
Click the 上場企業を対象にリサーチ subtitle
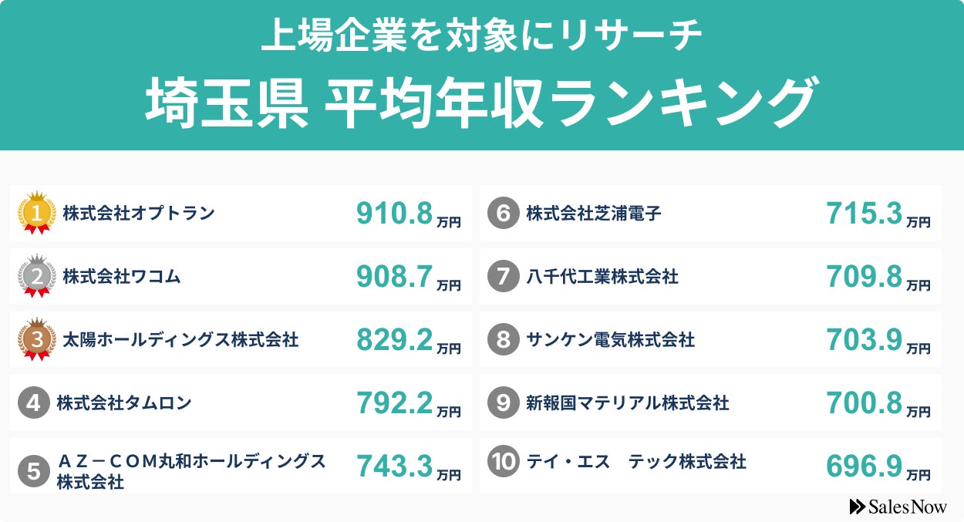[x=481, y=36]
